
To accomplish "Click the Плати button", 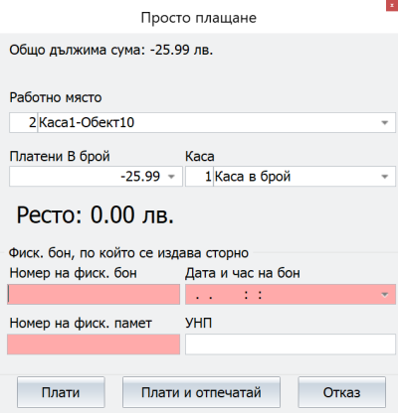I will pos(61,392).
